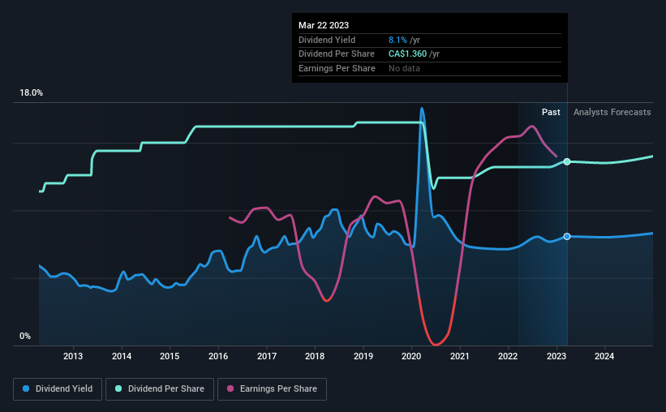Toggle the Earnings Per Share legend button
Image resolution: width=666 pixels, height=412 pixels.
click(273, 389)
